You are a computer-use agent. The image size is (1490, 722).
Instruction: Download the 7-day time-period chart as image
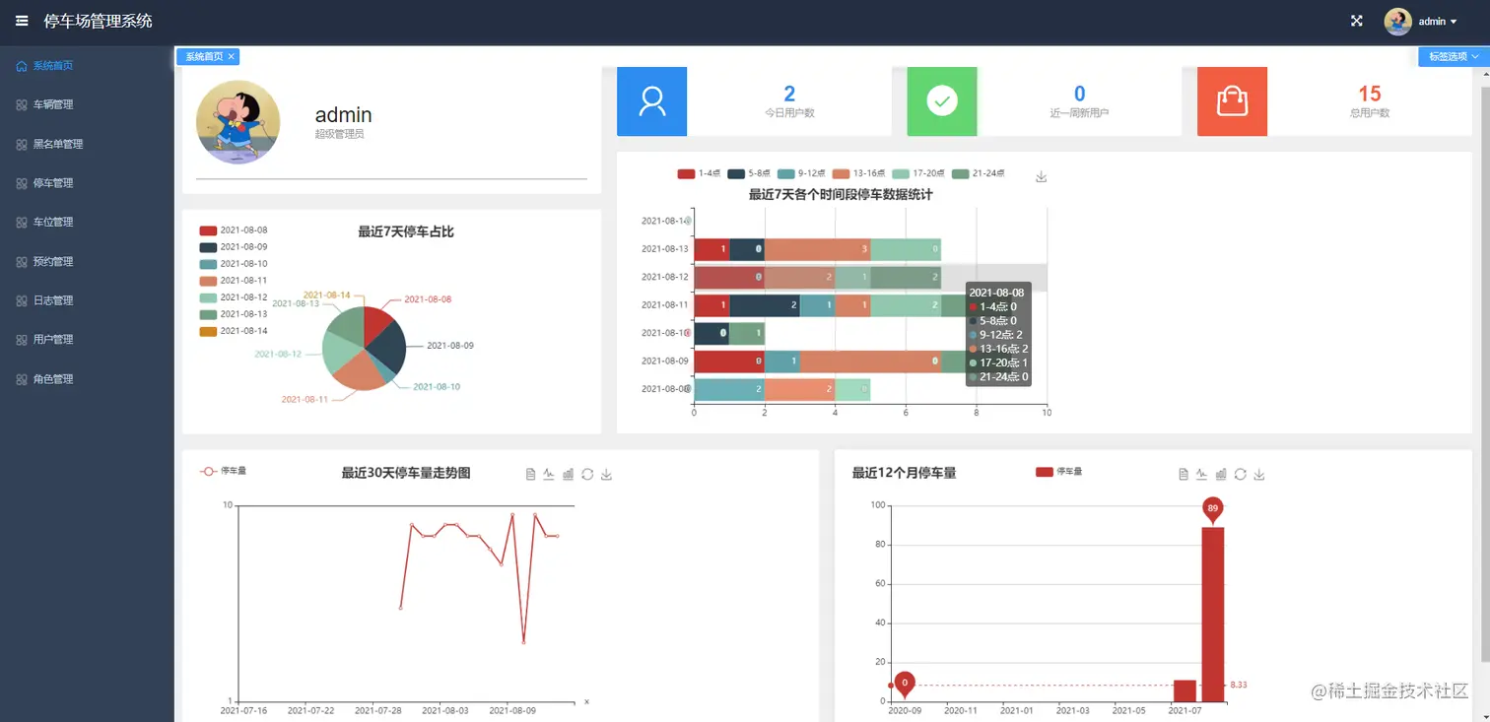click(1041, 176)
